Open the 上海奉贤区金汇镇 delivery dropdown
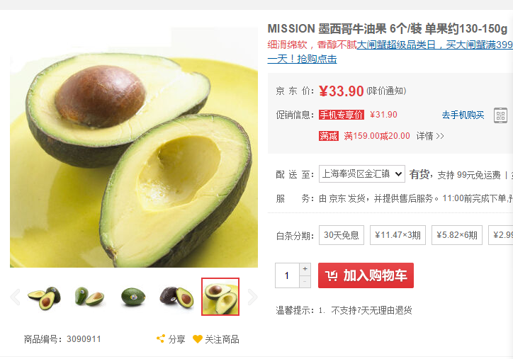 click(x=362, y=174)
